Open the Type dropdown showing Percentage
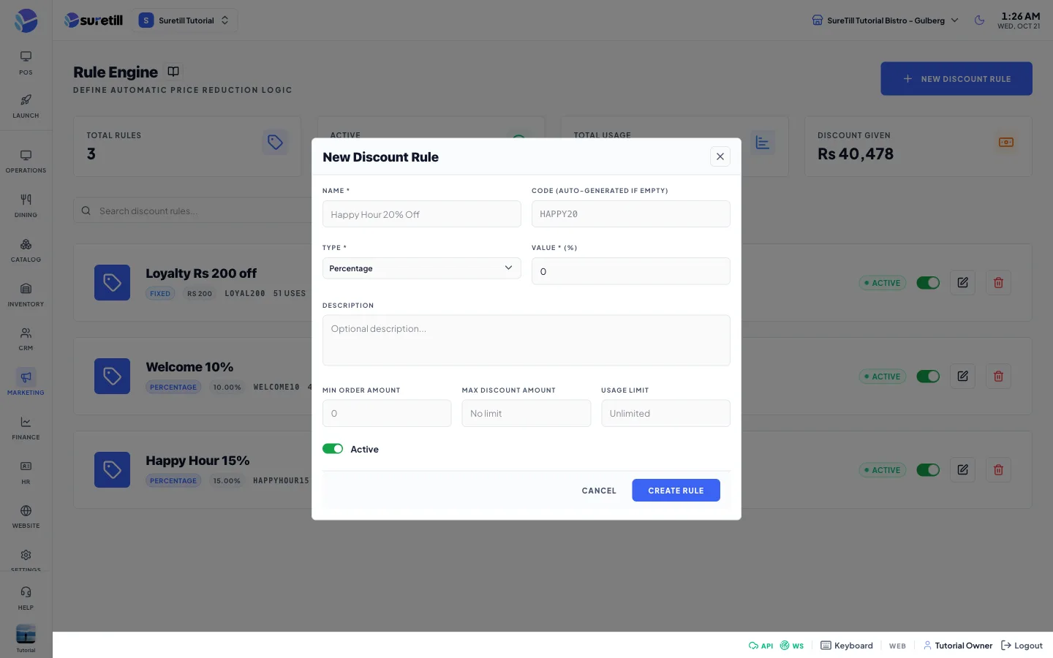 pyautogui.click(x=422, y=268)
